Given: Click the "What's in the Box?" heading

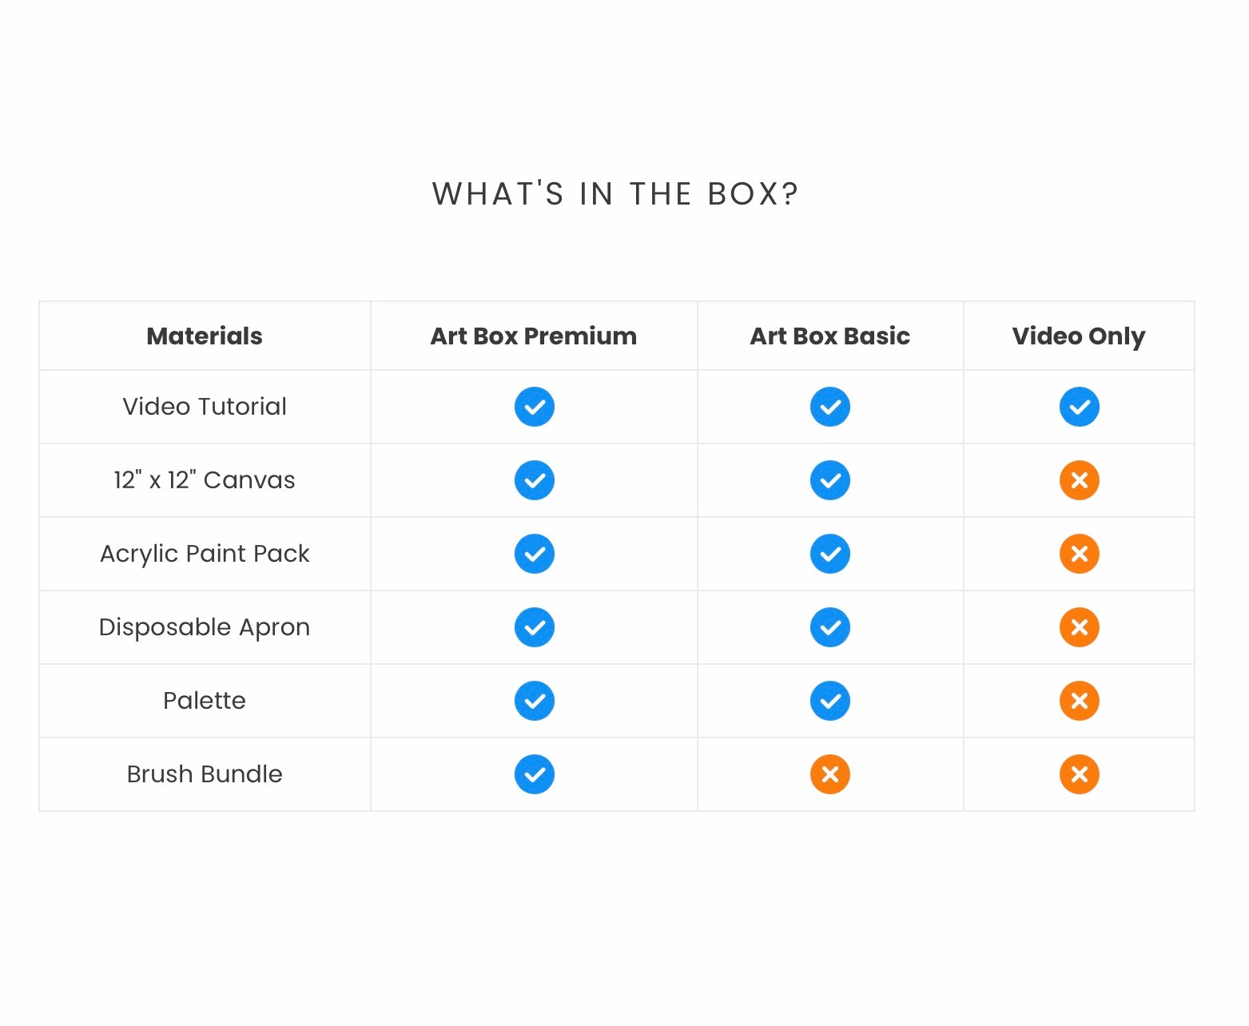Looking at the screenshot, I should pos(615,194).
